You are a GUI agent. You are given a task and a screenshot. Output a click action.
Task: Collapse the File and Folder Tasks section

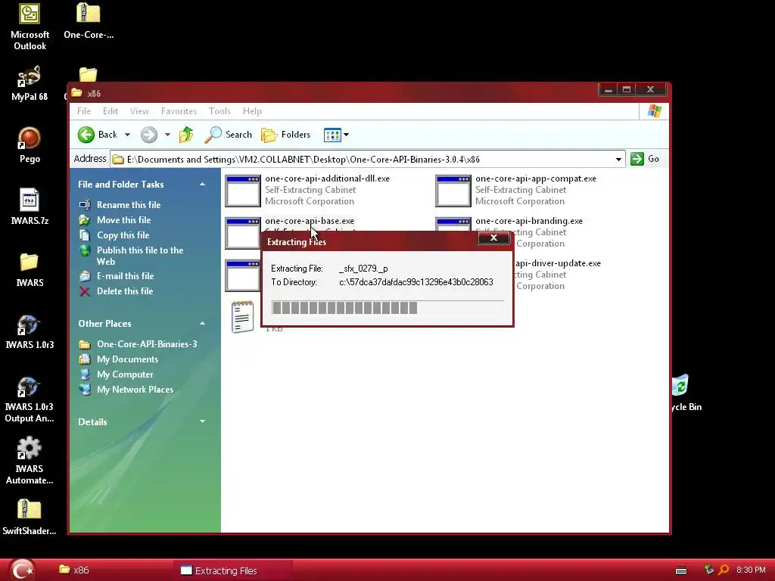pos(202,185)
